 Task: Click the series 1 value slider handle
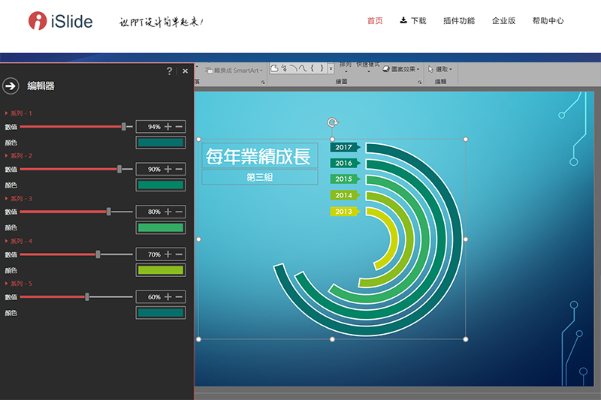(x=124, y=127)
